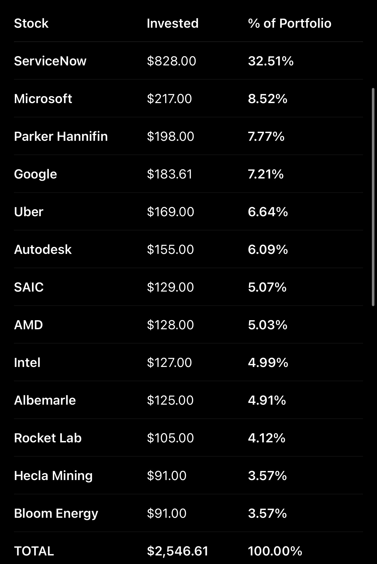377x564 pixels.
Task: Click the vertical scrollbar thumb
Action: (373, 197)
